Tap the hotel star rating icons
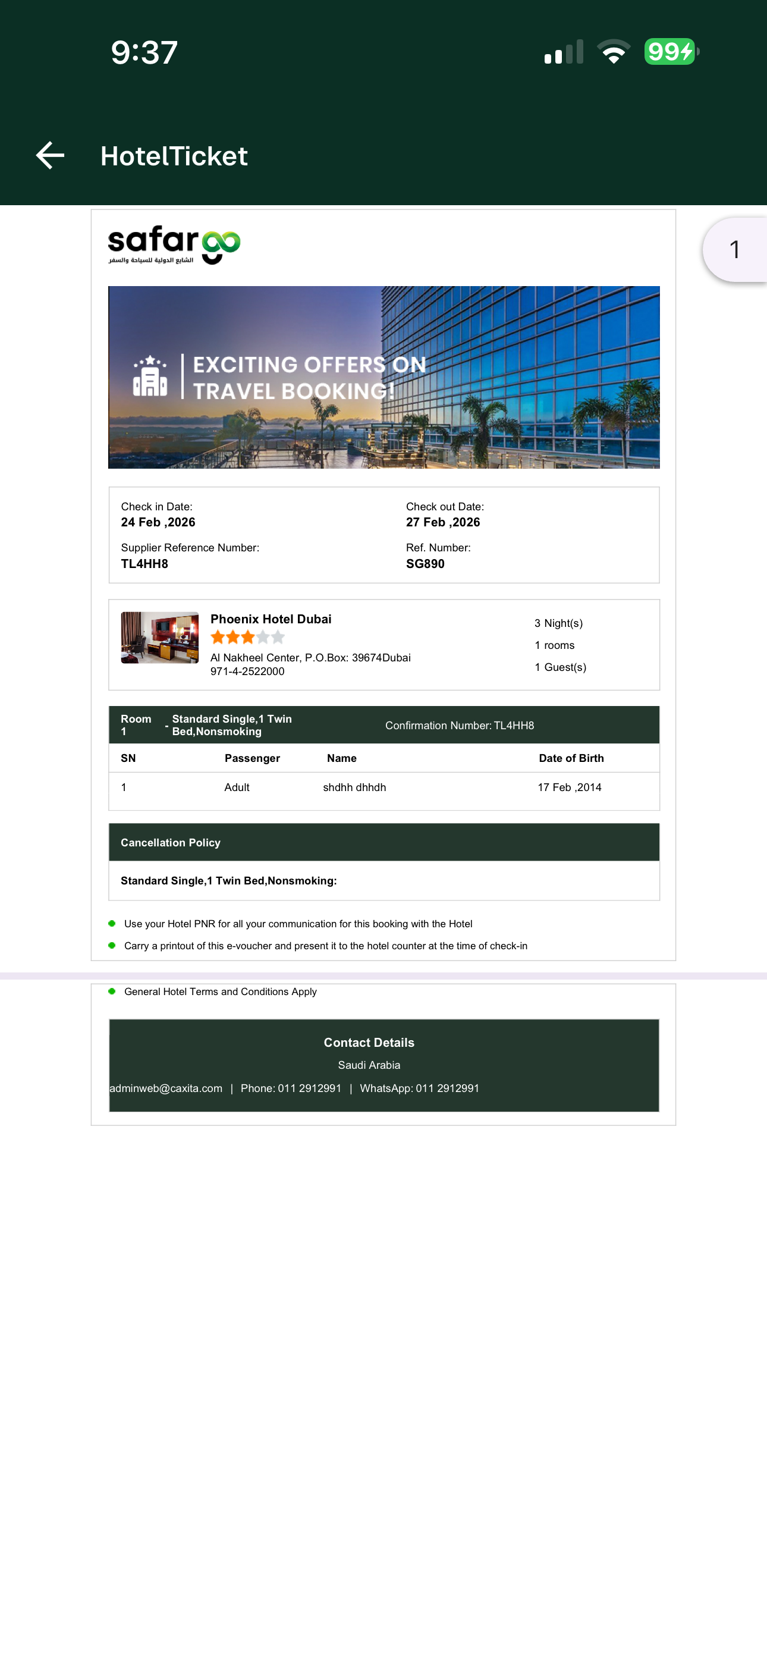Image resolution: width=767 pixels, height=1663 pixels. [x=247, y=638]
